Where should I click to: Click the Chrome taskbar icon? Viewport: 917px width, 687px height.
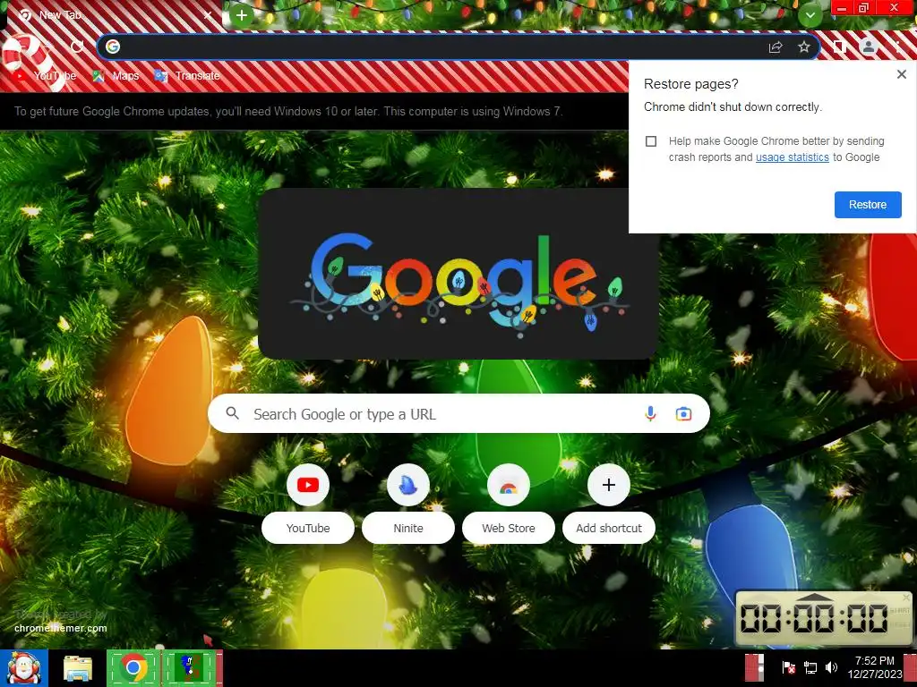tap(133, 667)
